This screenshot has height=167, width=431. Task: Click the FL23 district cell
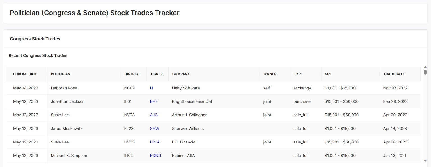click(134, 129)
